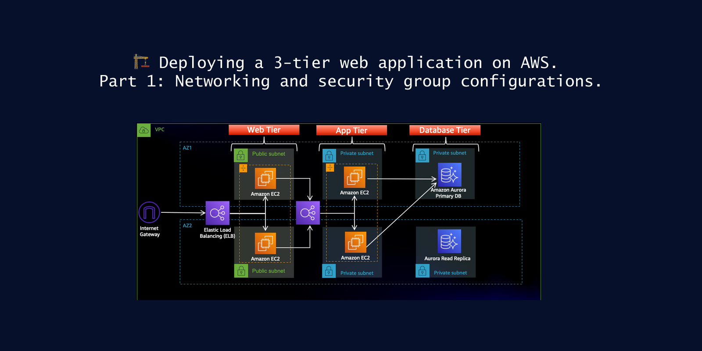Viewport: 702px width, 351px height.
Task: Click the VPC cloud icon
Action: pyautogui.click(x=144, y=130)
